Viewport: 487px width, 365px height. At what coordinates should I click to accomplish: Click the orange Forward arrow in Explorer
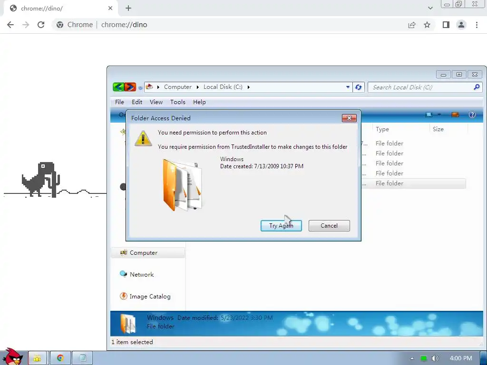(x=130, y=87)
